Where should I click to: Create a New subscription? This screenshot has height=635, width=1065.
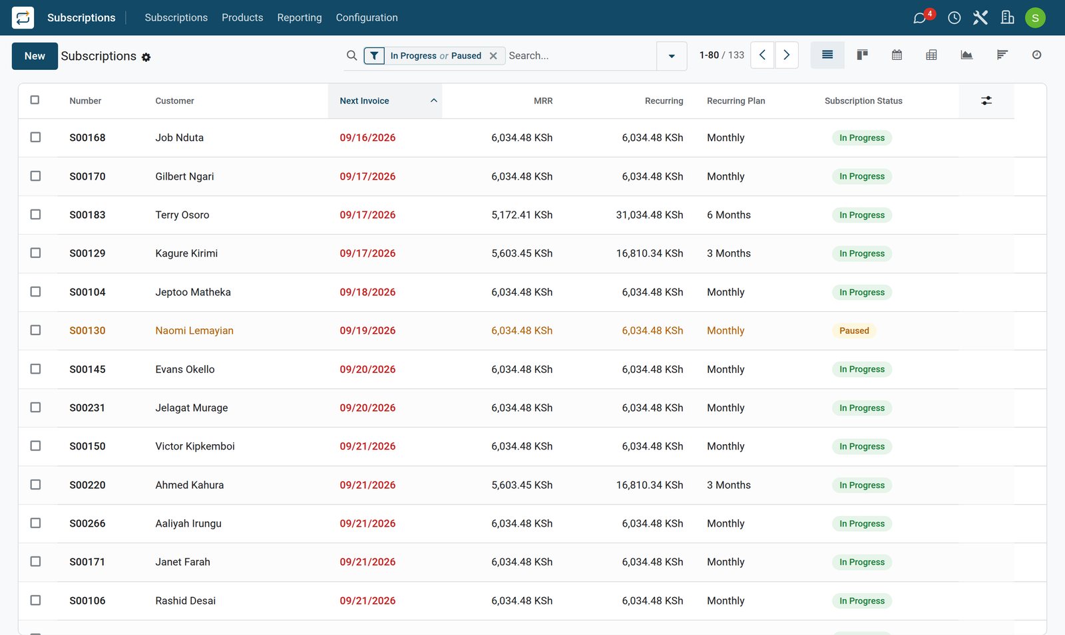click(x=35, y=56)
